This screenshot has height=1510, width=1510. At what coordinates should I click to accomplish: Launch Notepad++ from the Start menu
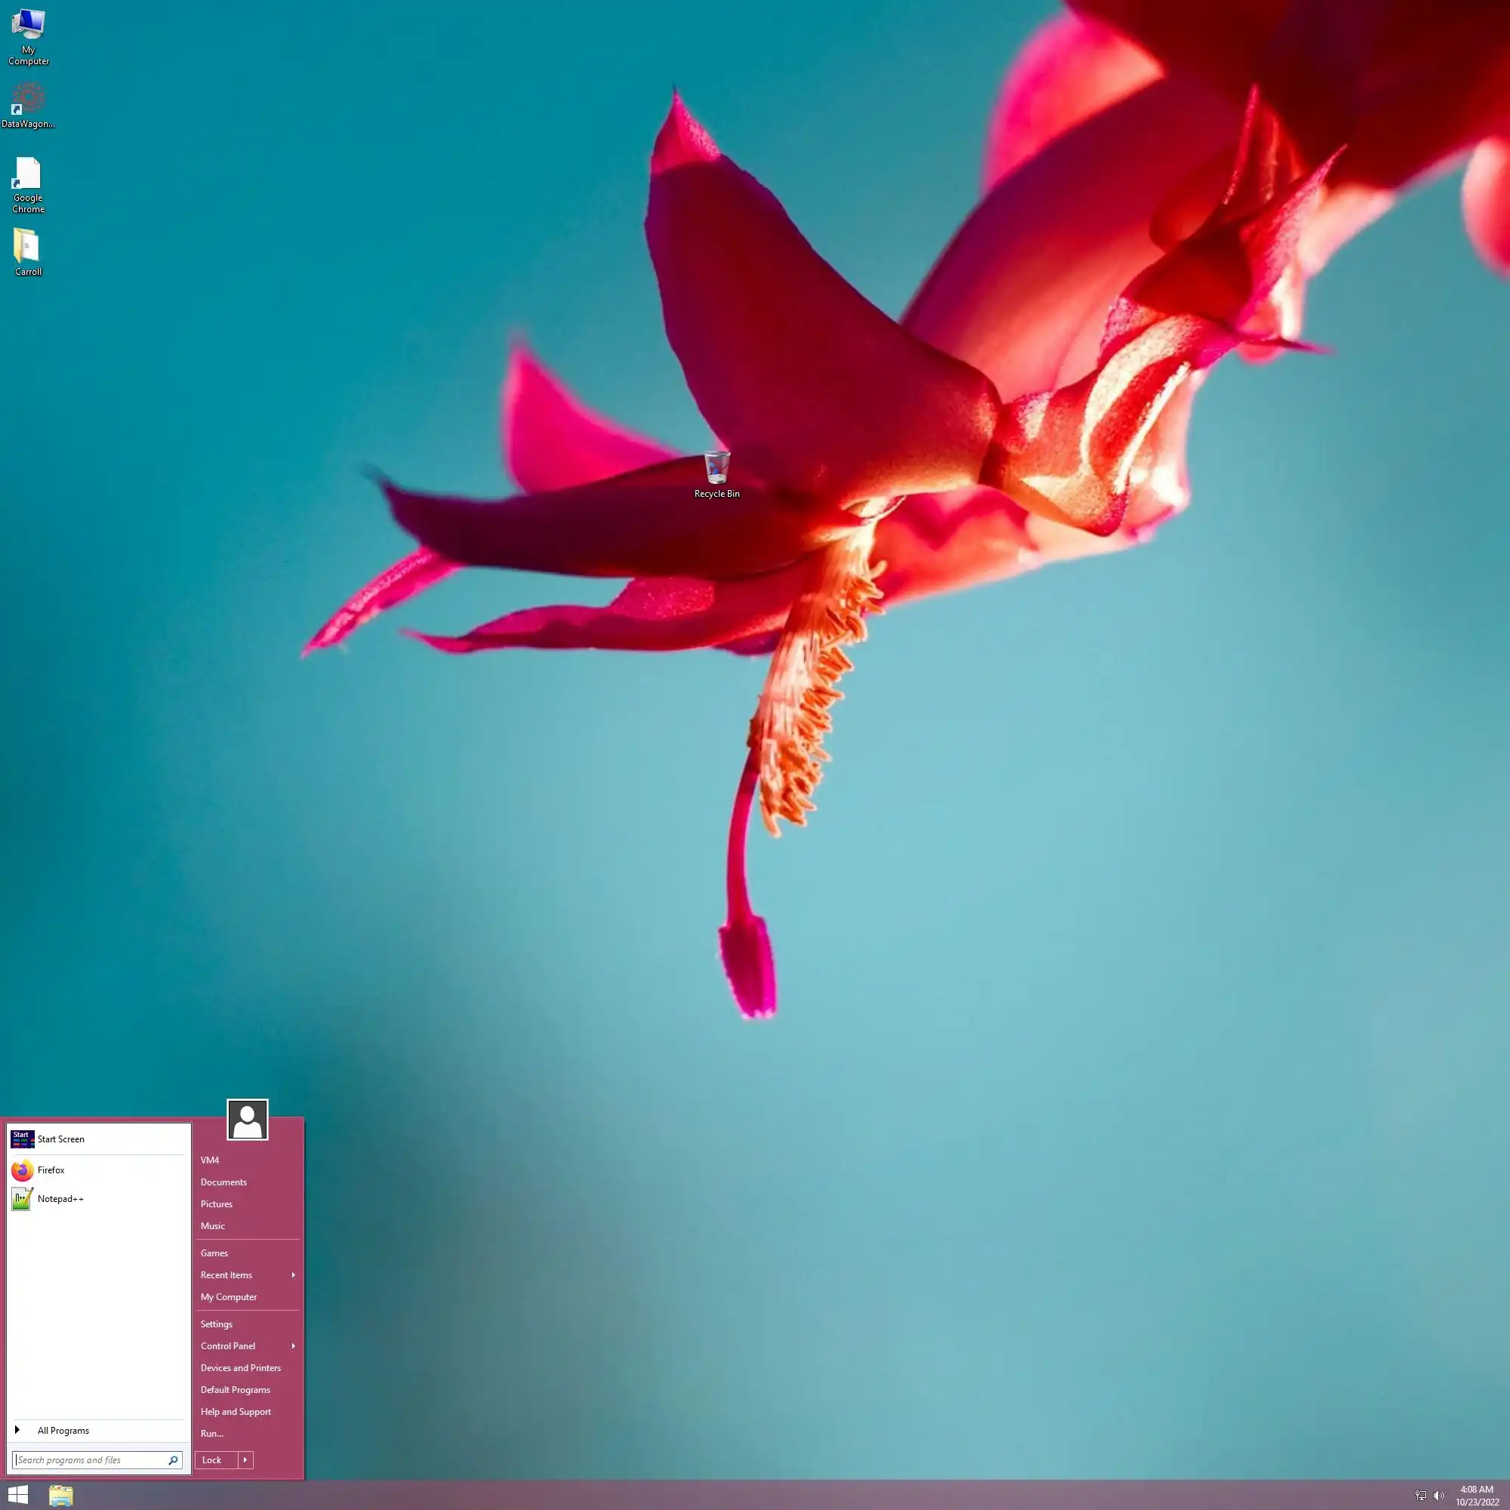pos(60,1199)
